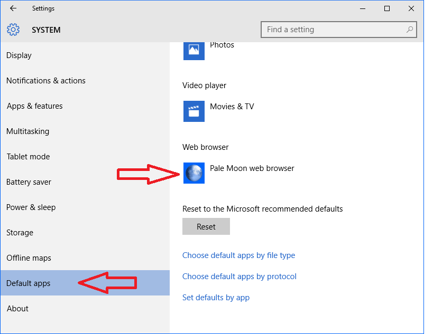Click the Movies & TV app icon
This screenshot has width=433, height=334.
(194, 111)
